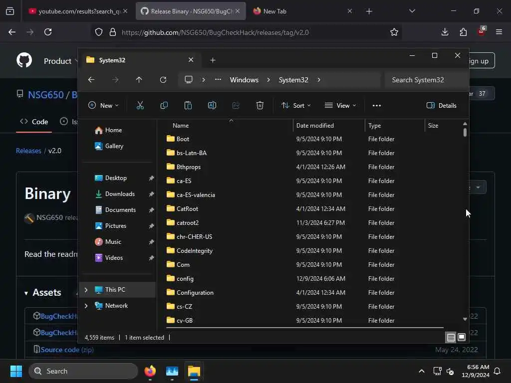Go back in Firefox browser
The width and height of the screenshot is (511, 383).
click(12, 32)
